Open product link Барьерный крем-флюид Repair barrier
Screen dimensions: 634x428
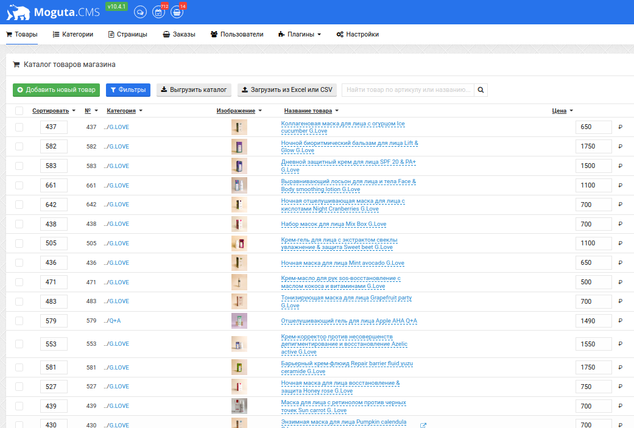pos(347,367)
